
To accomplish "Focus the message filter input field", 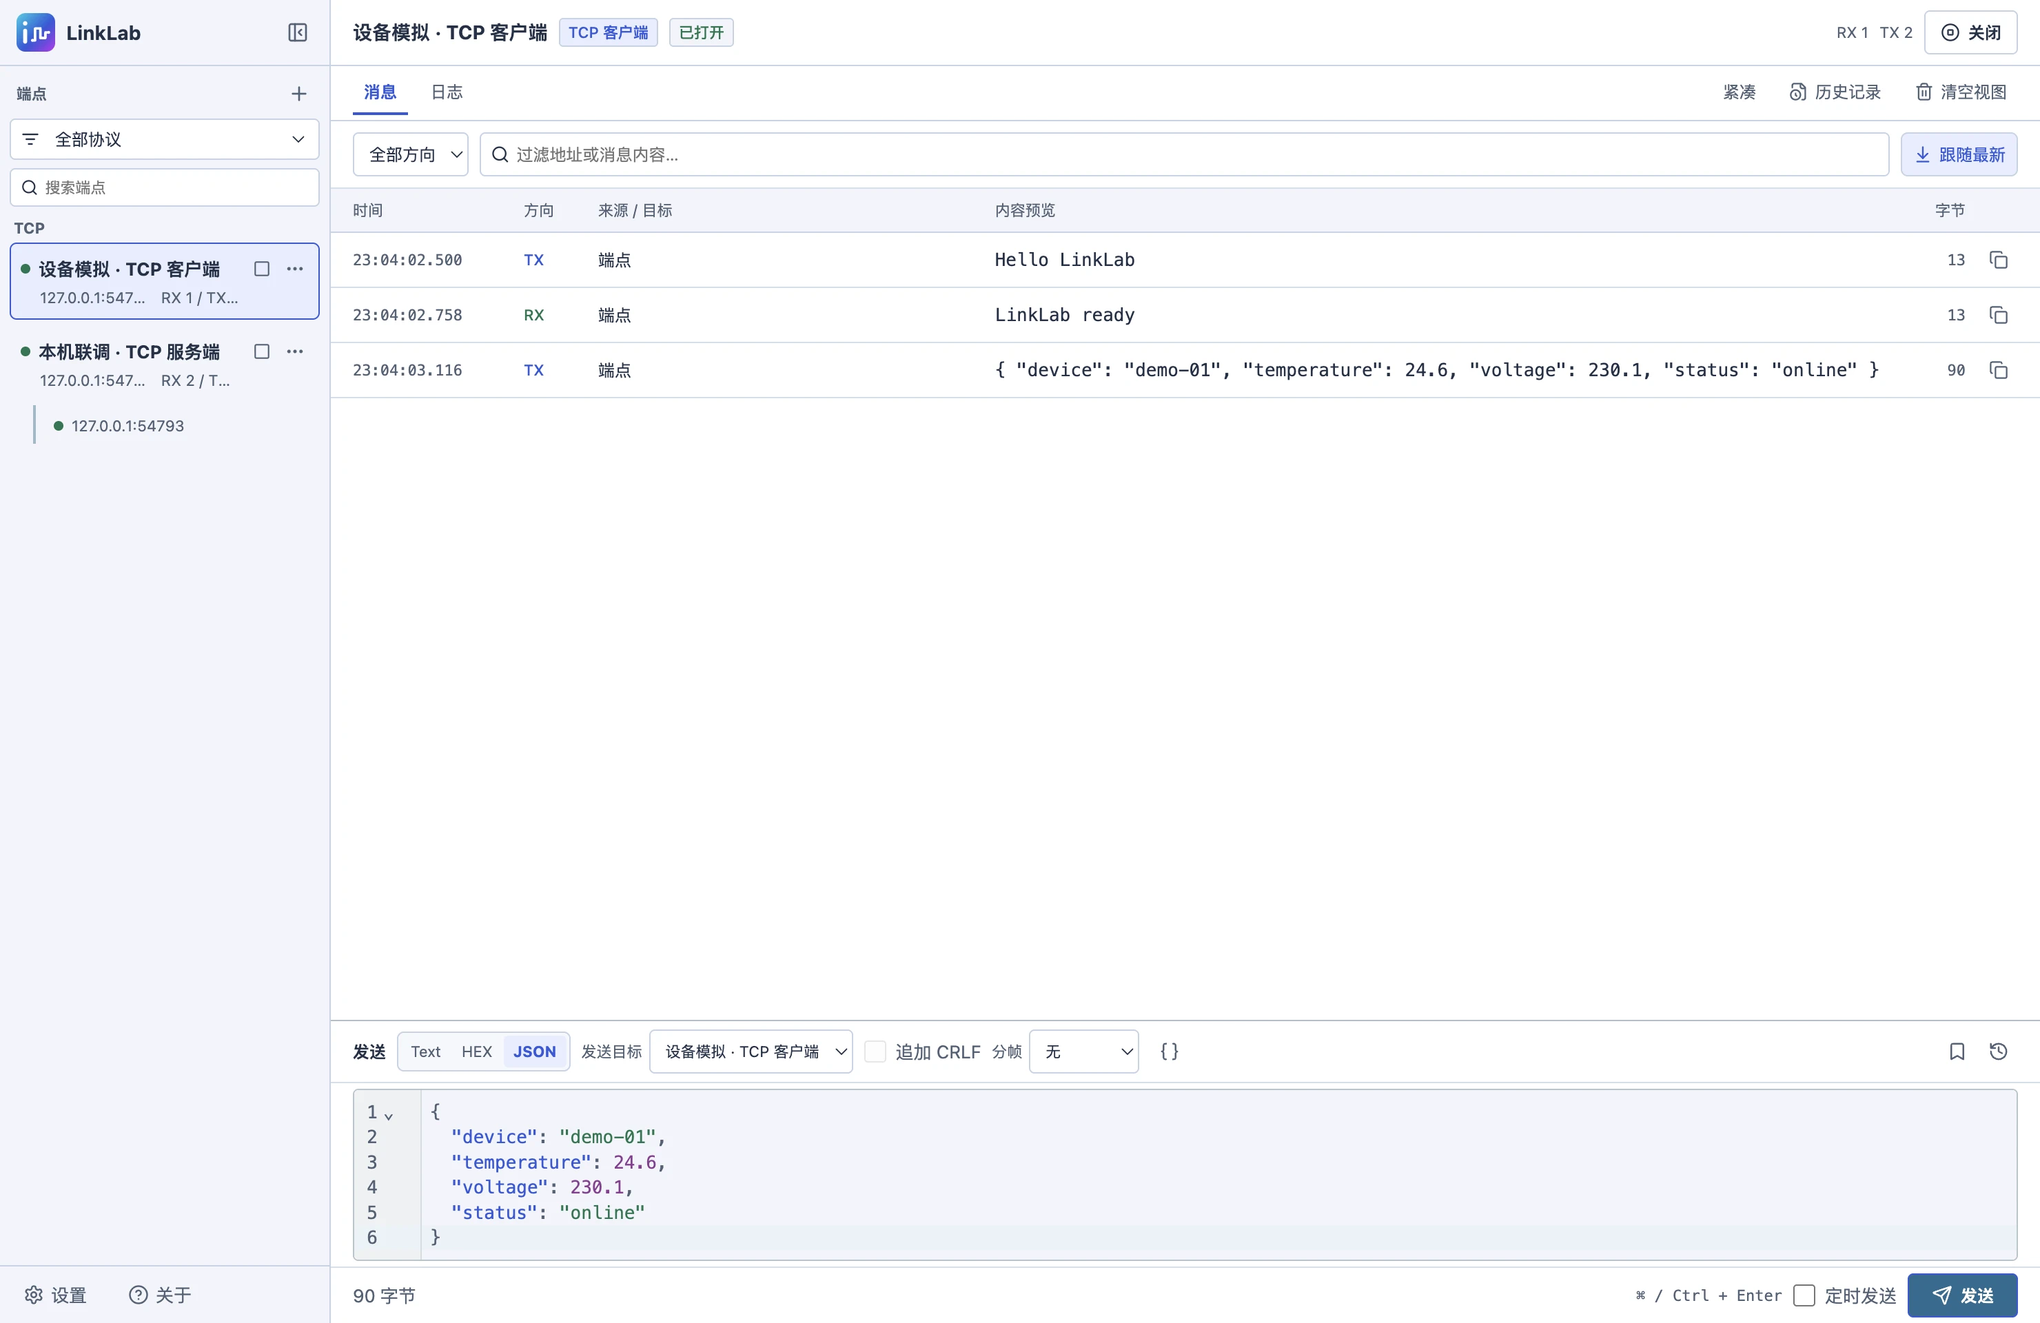I will pyautogui.click(x=1184, y=154).
